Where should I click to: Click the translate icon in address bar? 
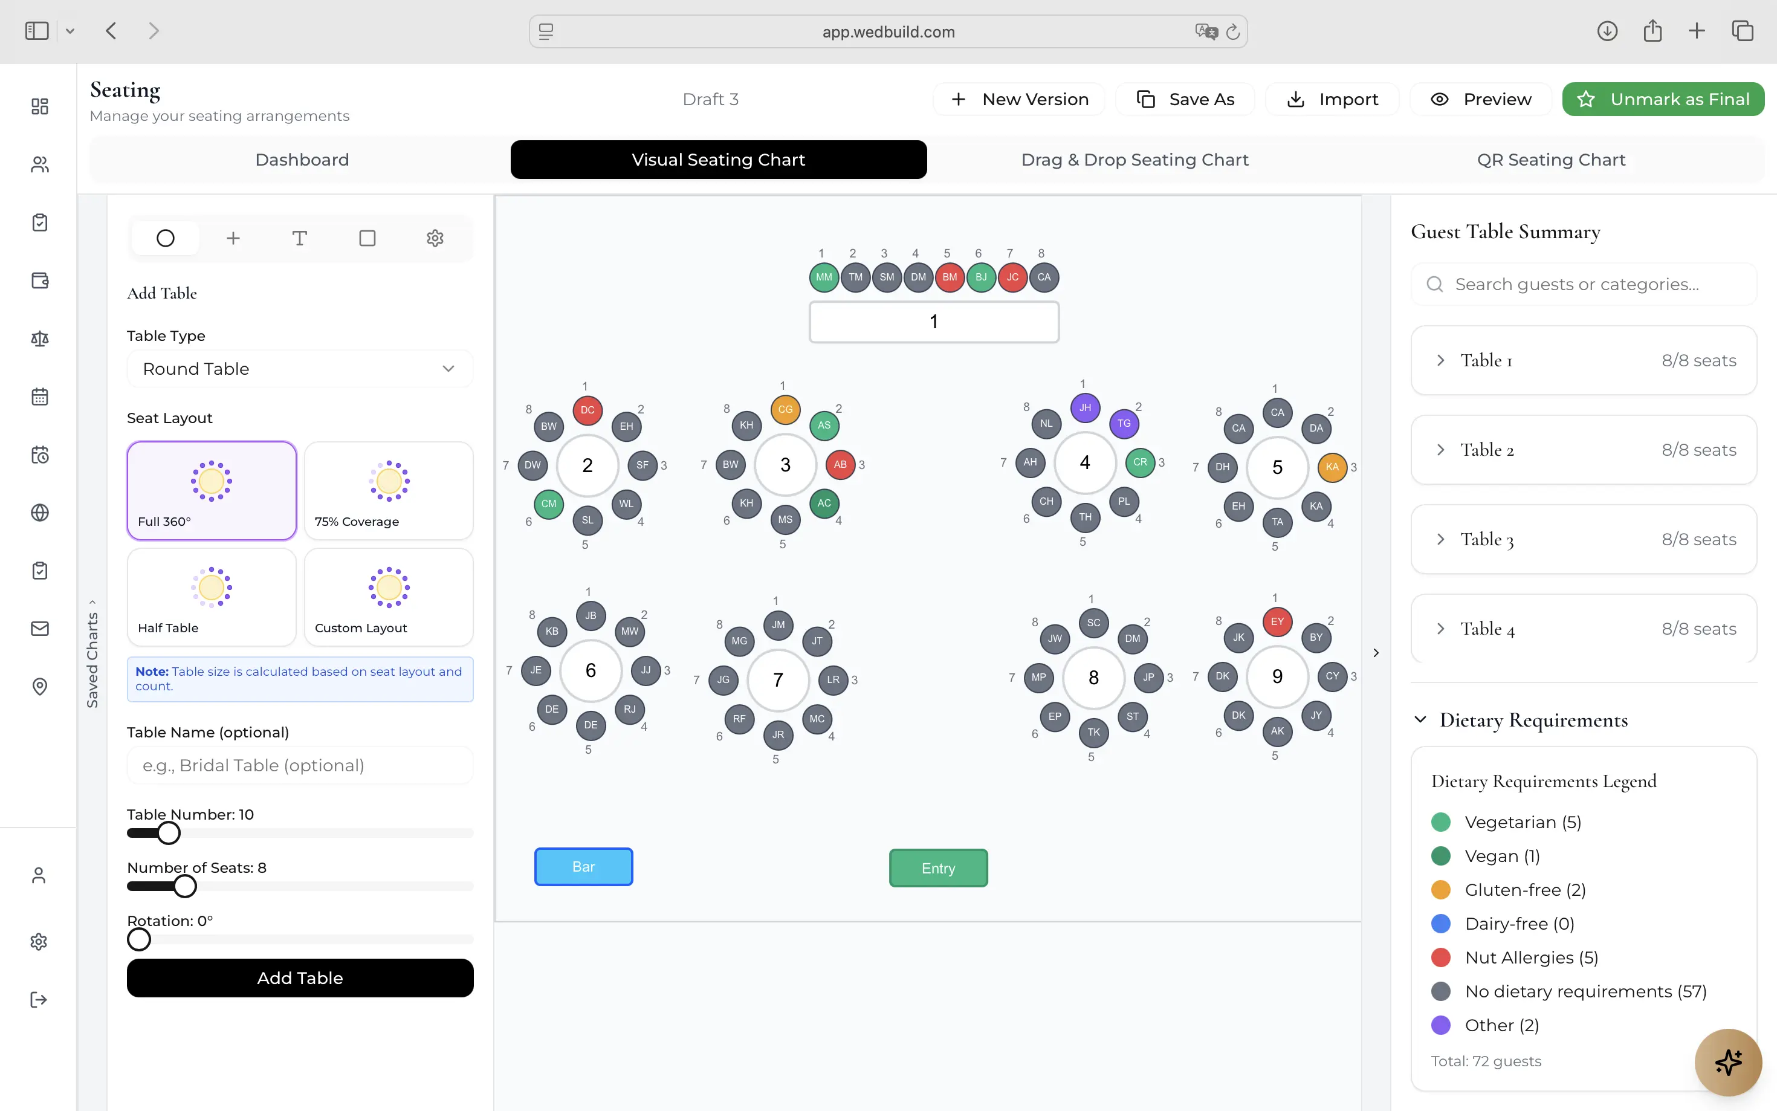(x=1206, y=31)
